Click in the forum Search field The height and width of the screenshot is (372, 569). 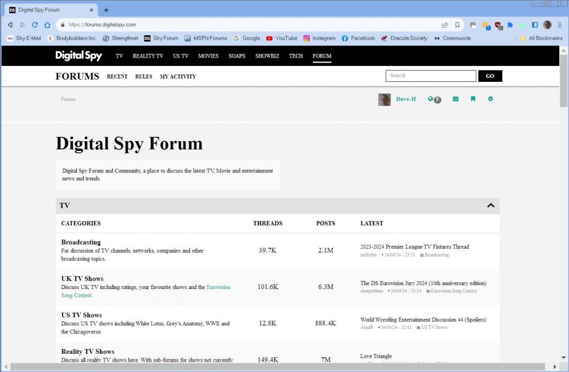(x=431, y=76)
